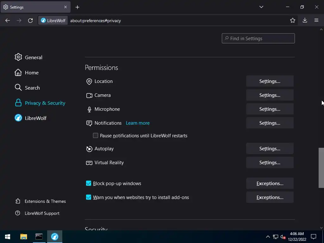Open the Windows notification center

pos(314,237)
